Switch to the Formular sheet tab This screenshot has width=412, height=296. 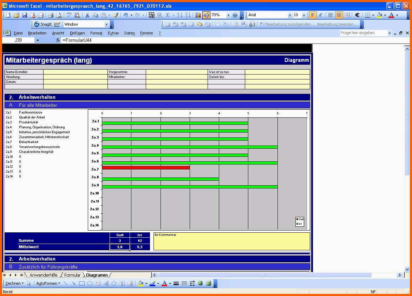coord(72,275)
